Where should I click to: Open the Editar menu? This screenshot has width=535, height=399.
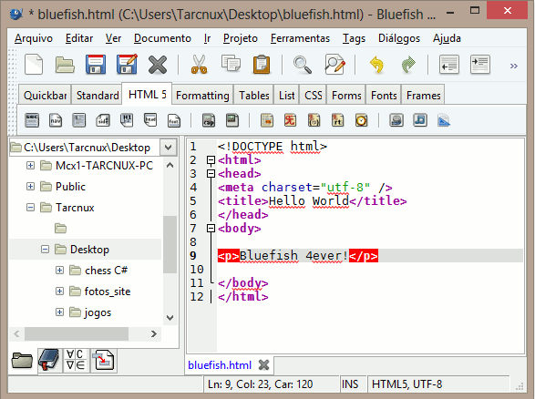pos(79,38)
